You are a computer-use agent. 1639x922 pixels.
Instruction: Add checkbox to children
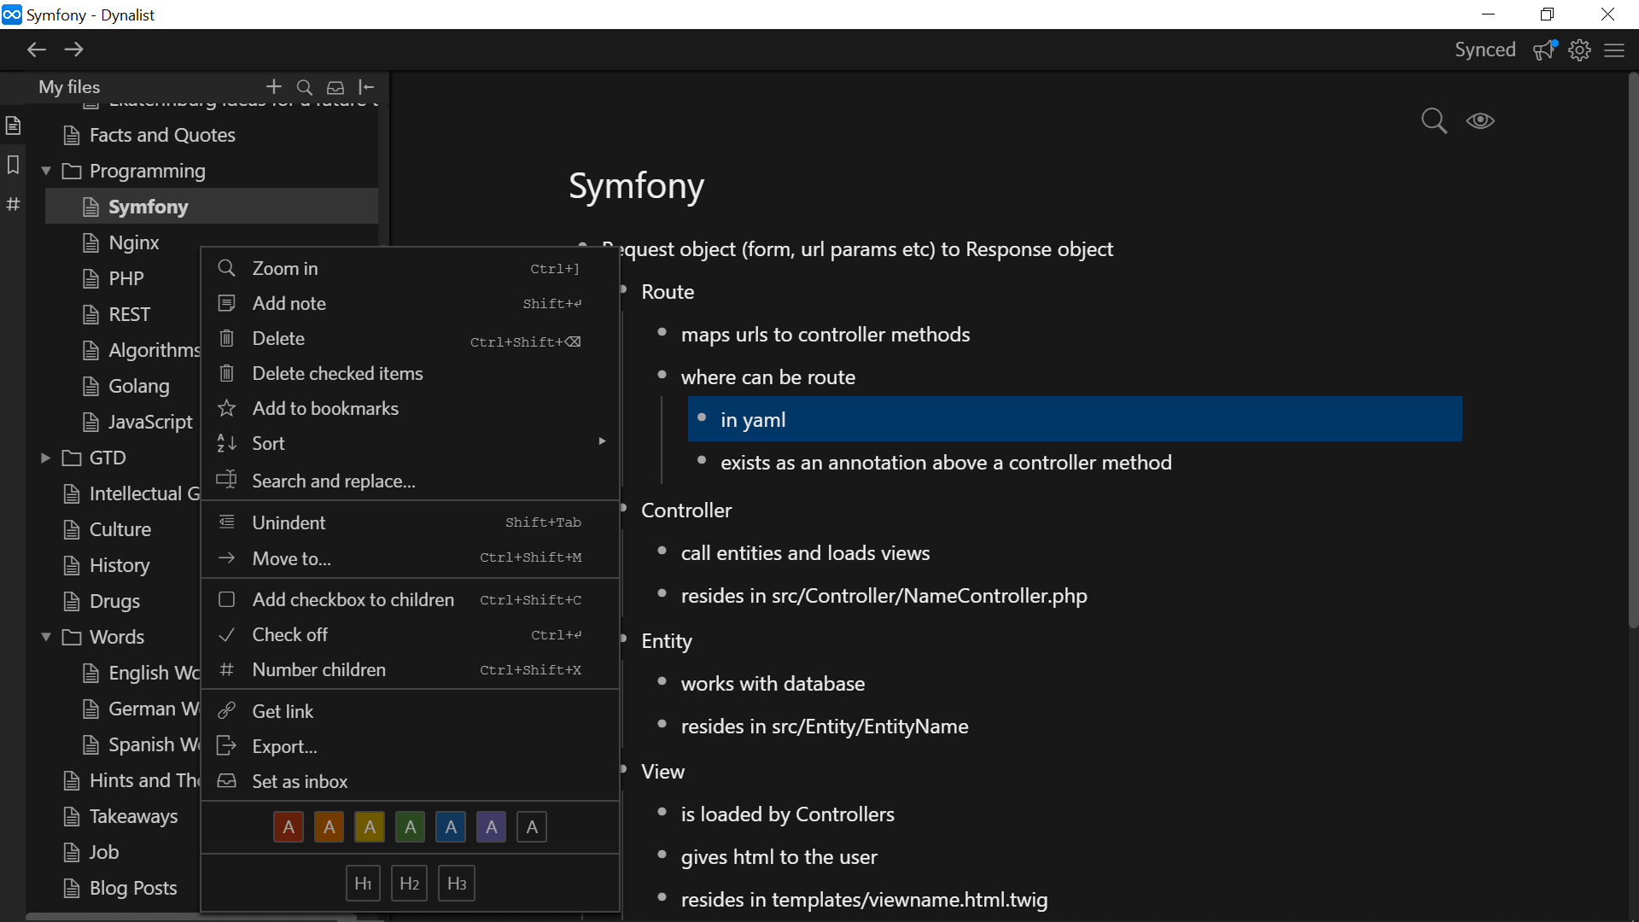click(410, 599)
